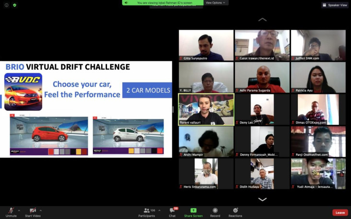Click the green Share Screen icon
The height and width of the screenshot is (219, 351).
click(x=193, y=210)
